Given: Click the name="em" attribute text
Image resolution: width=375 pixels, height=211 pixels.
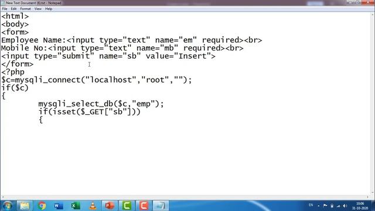Looking at the screenshot, I should click(176, 40).
